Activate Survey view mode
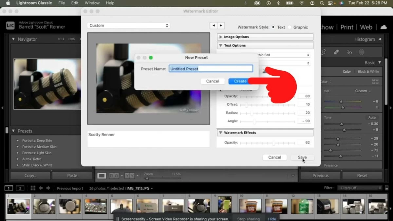393x221 pixels. click(x=129, y=175)
